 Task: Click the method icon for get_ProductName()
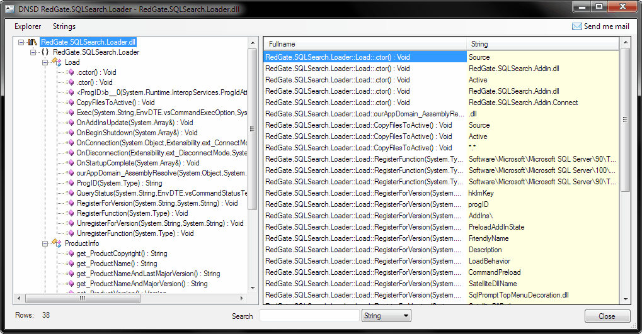coord(71,264)
